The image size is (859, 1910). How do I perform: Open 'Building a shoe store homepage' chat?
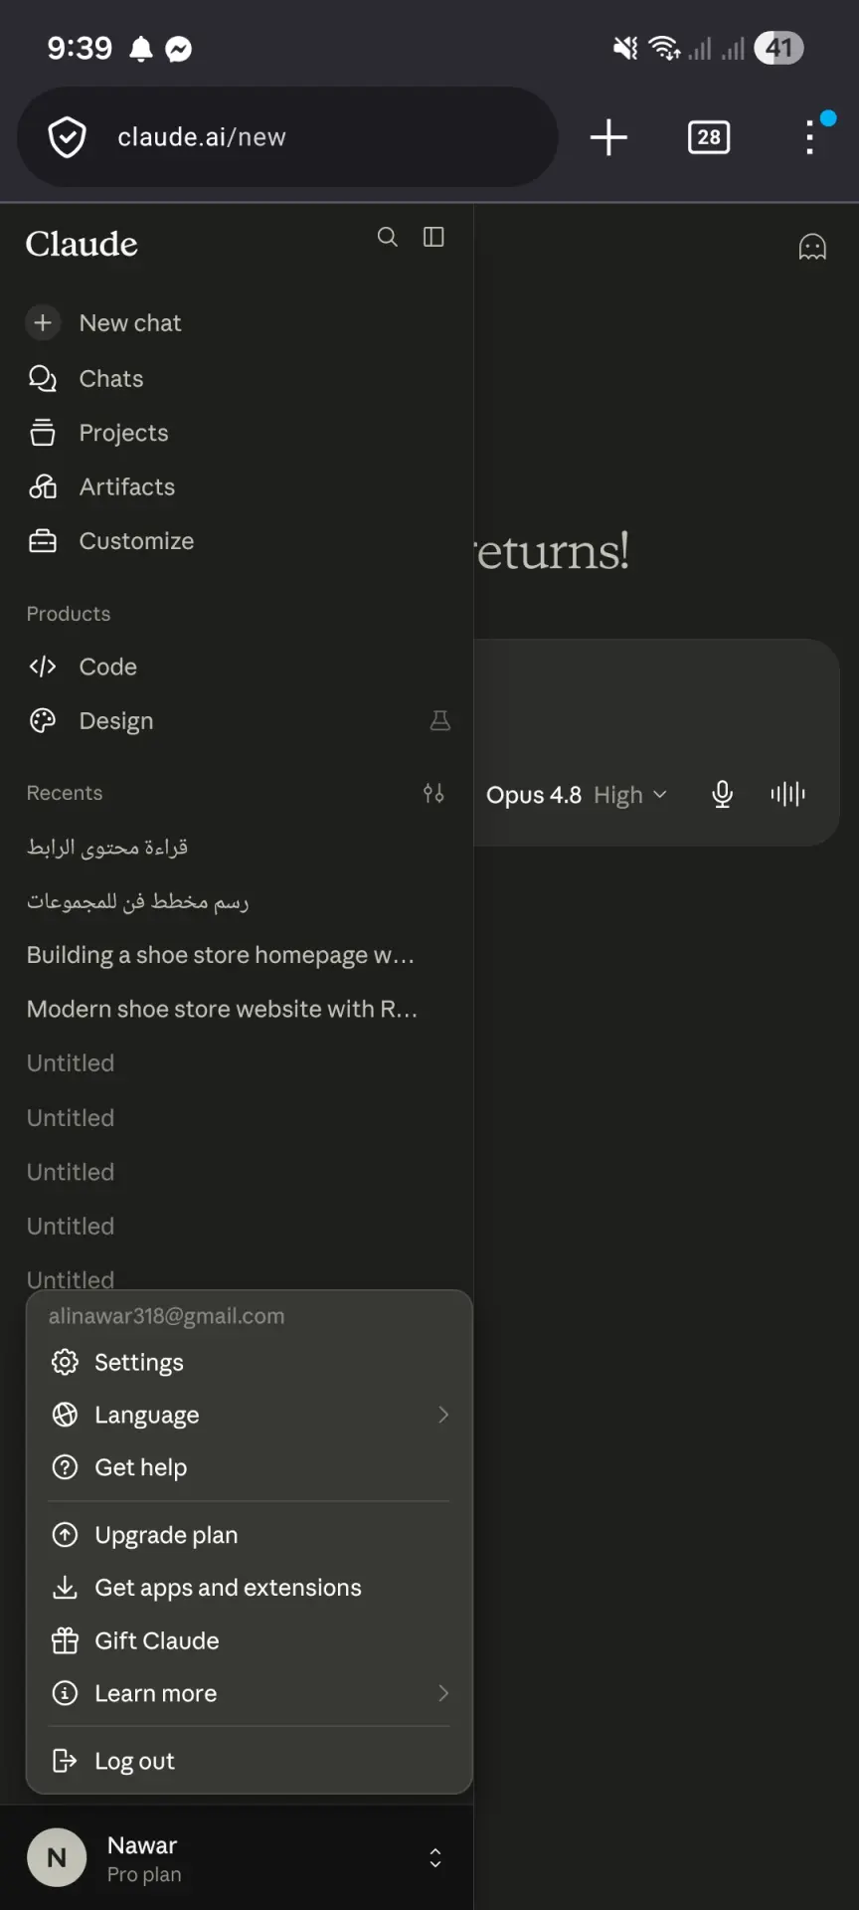pos(221,955)
